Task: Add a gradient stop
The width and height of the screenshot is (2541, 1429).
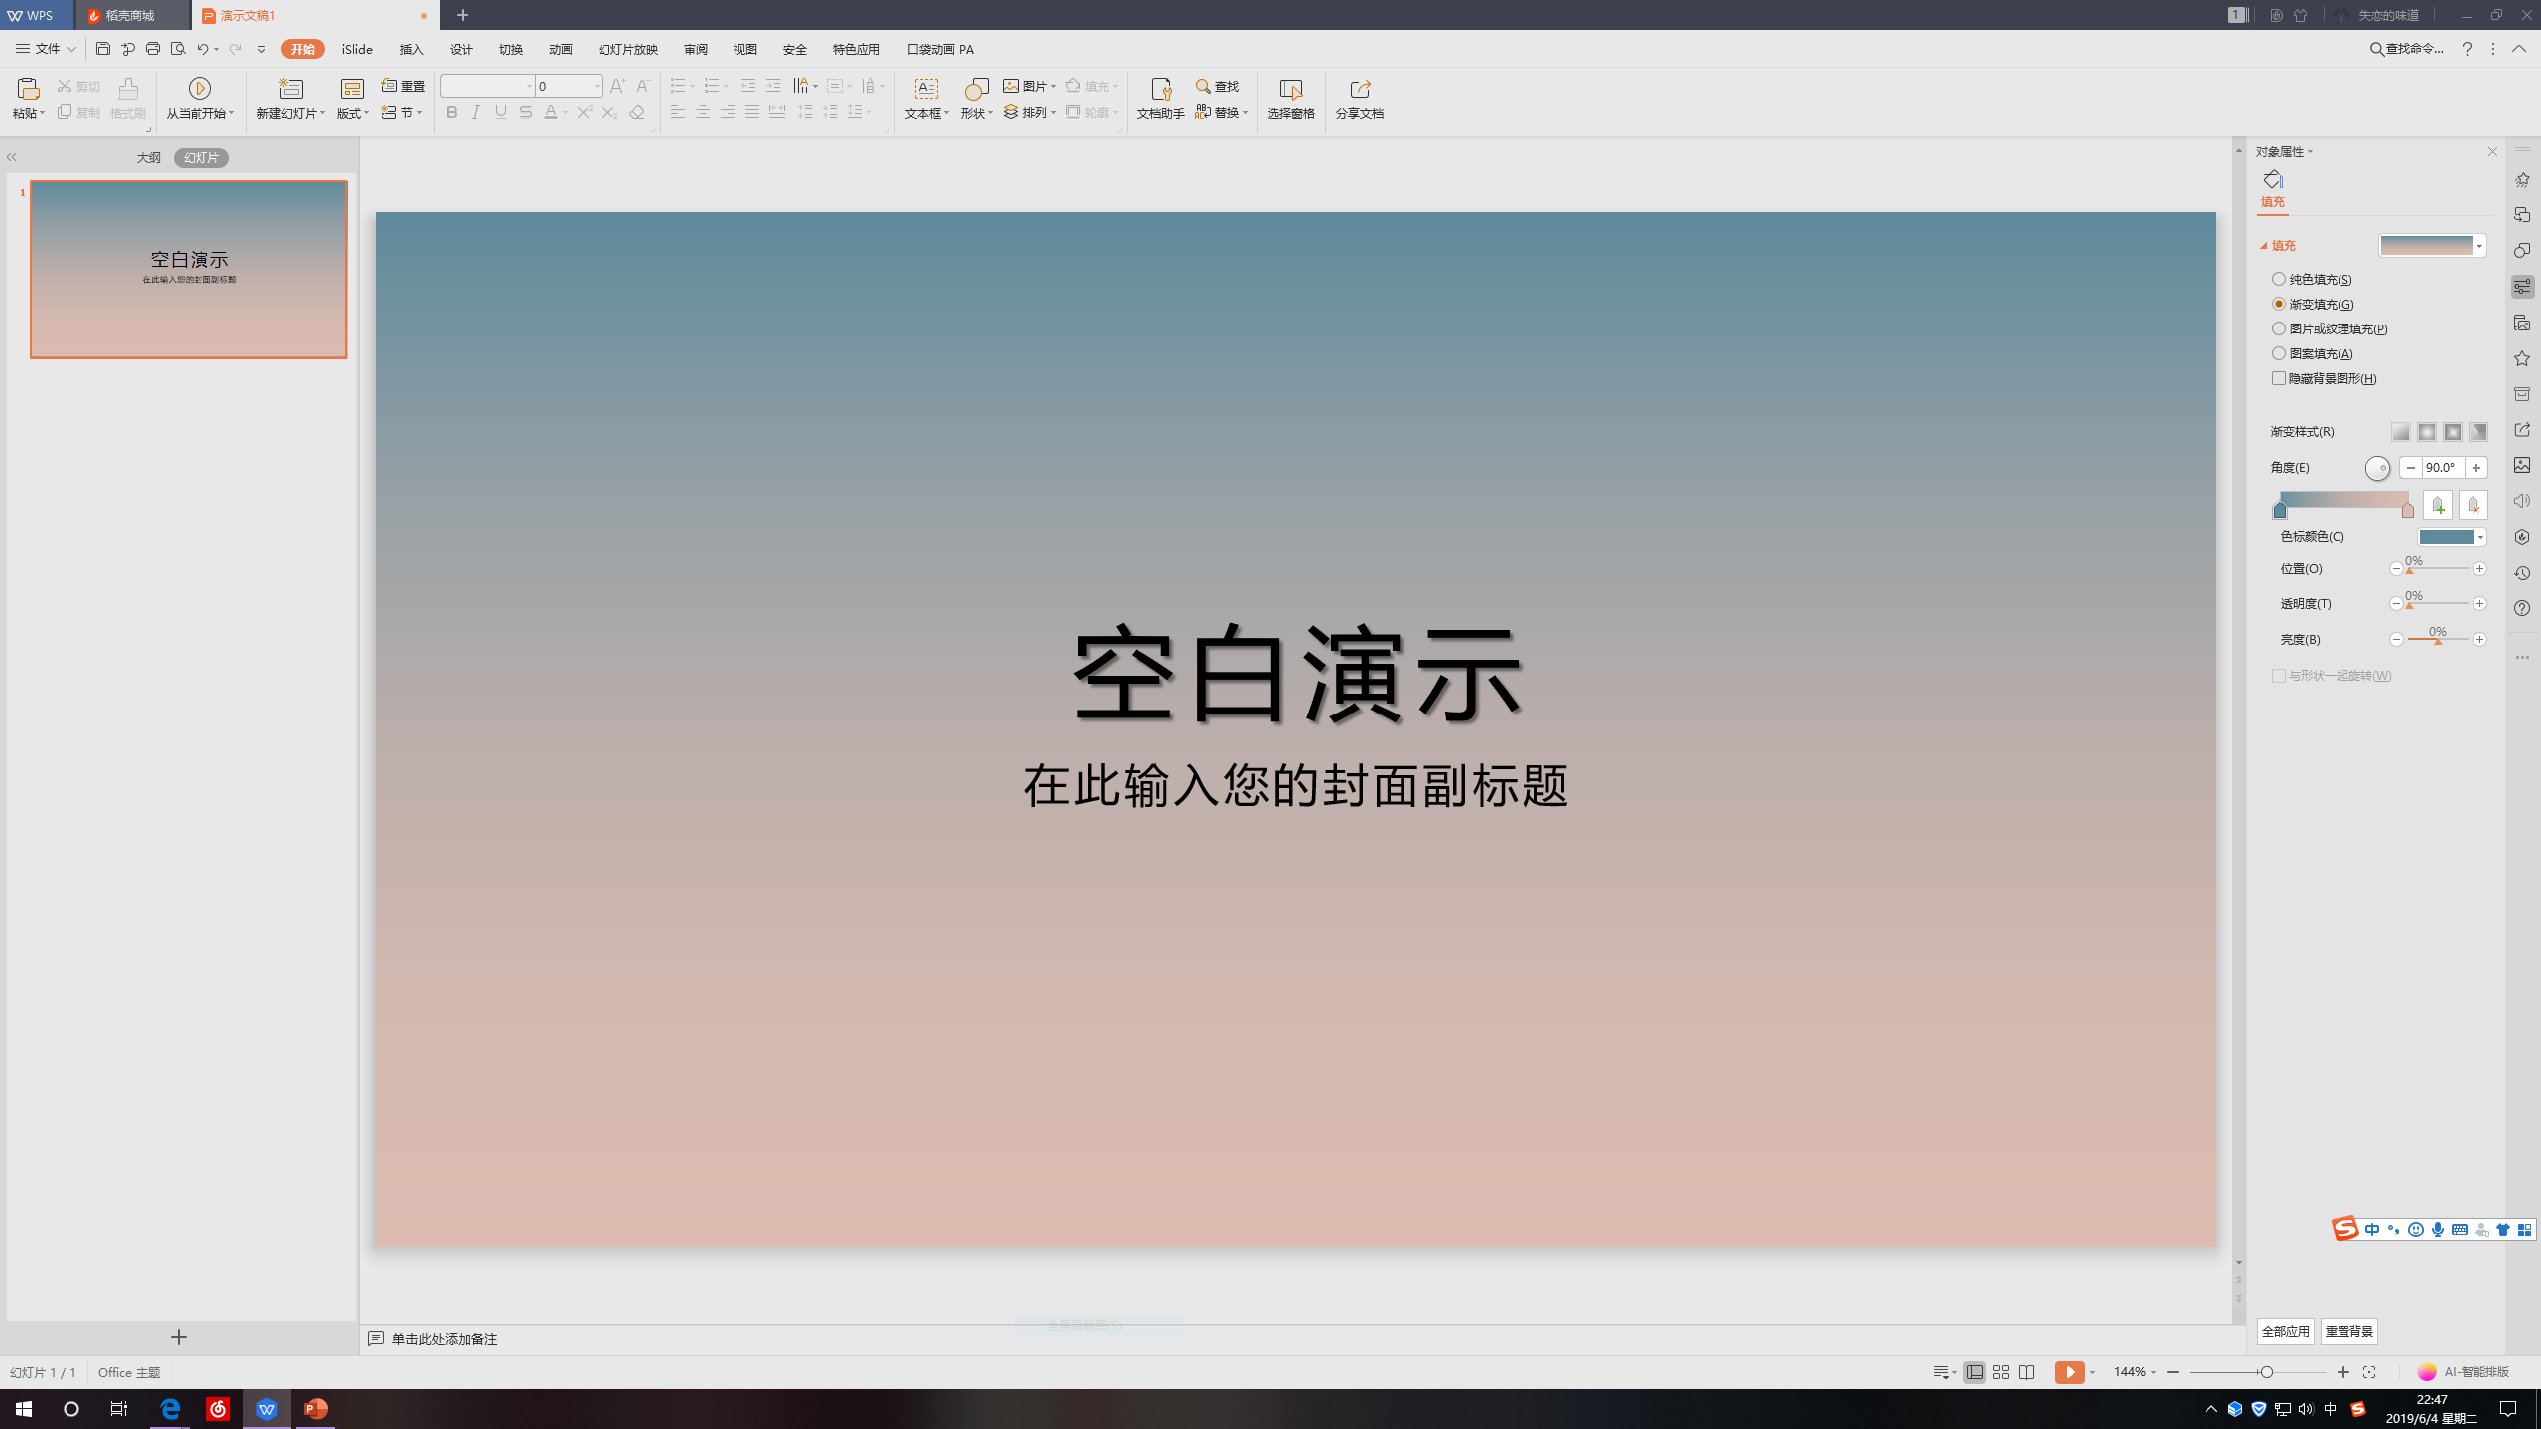Action: (2437, 505)
